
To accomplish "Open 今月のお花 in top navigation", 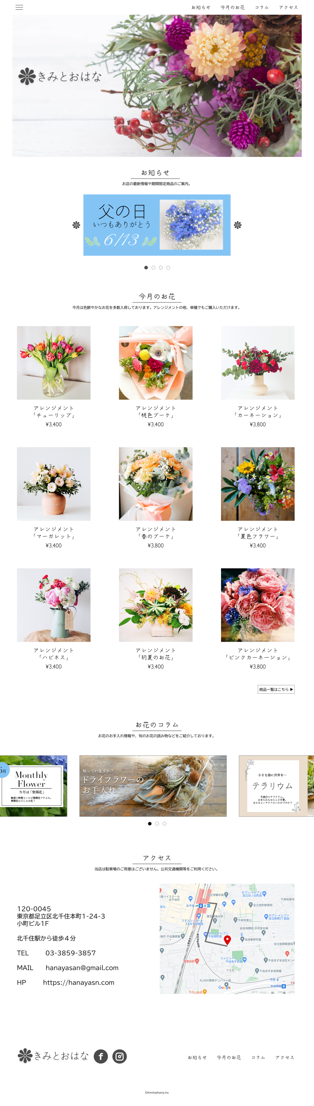I will pyautogui.click(x=232, y=7).
